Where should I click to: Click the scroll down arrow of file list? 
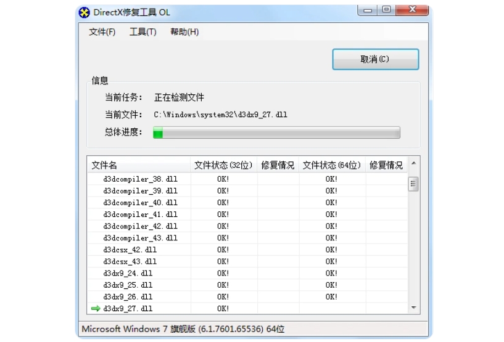point(414,307)
